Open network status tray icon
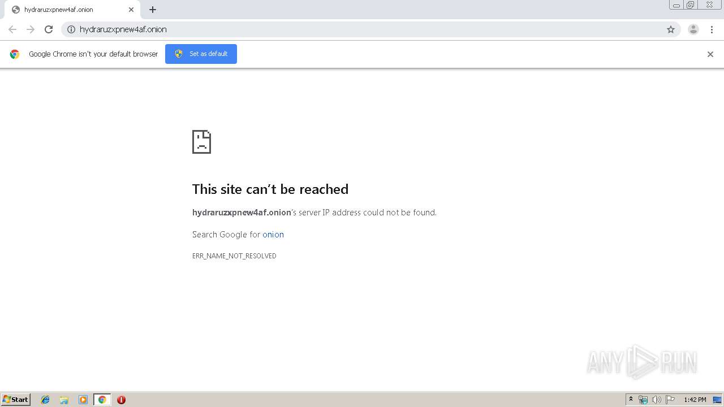Image resolution: width=724 pixels, height=407 pixels. pyautogui.click(x=643, y=400)
